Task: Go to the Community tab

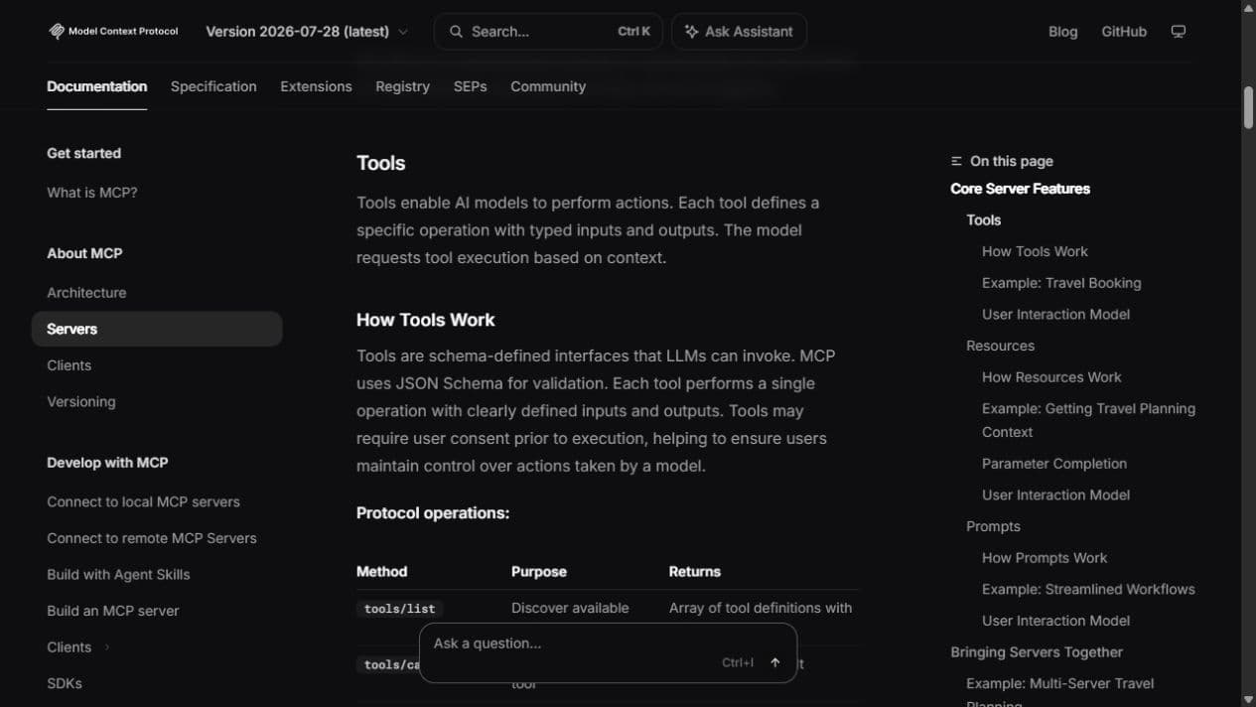Action: point(548,86)
